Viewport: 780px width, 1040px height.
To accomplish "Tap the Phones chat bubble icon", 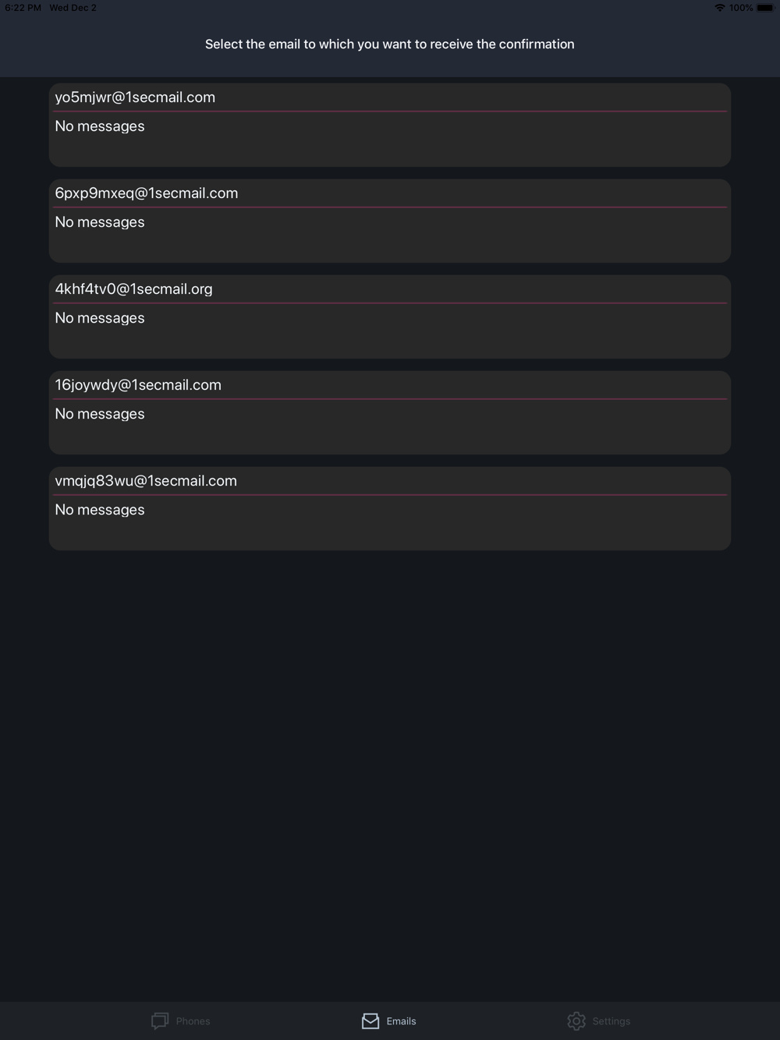I will tap(160, 1021).
